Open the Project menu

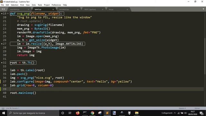pos(47,5)
